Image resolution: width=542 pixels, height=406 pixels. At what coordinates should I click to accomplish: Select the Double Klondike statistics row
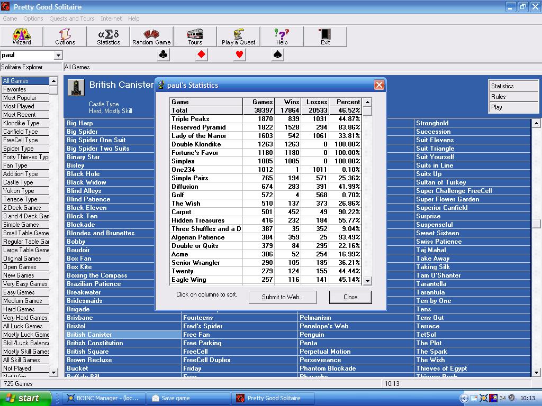266,144
